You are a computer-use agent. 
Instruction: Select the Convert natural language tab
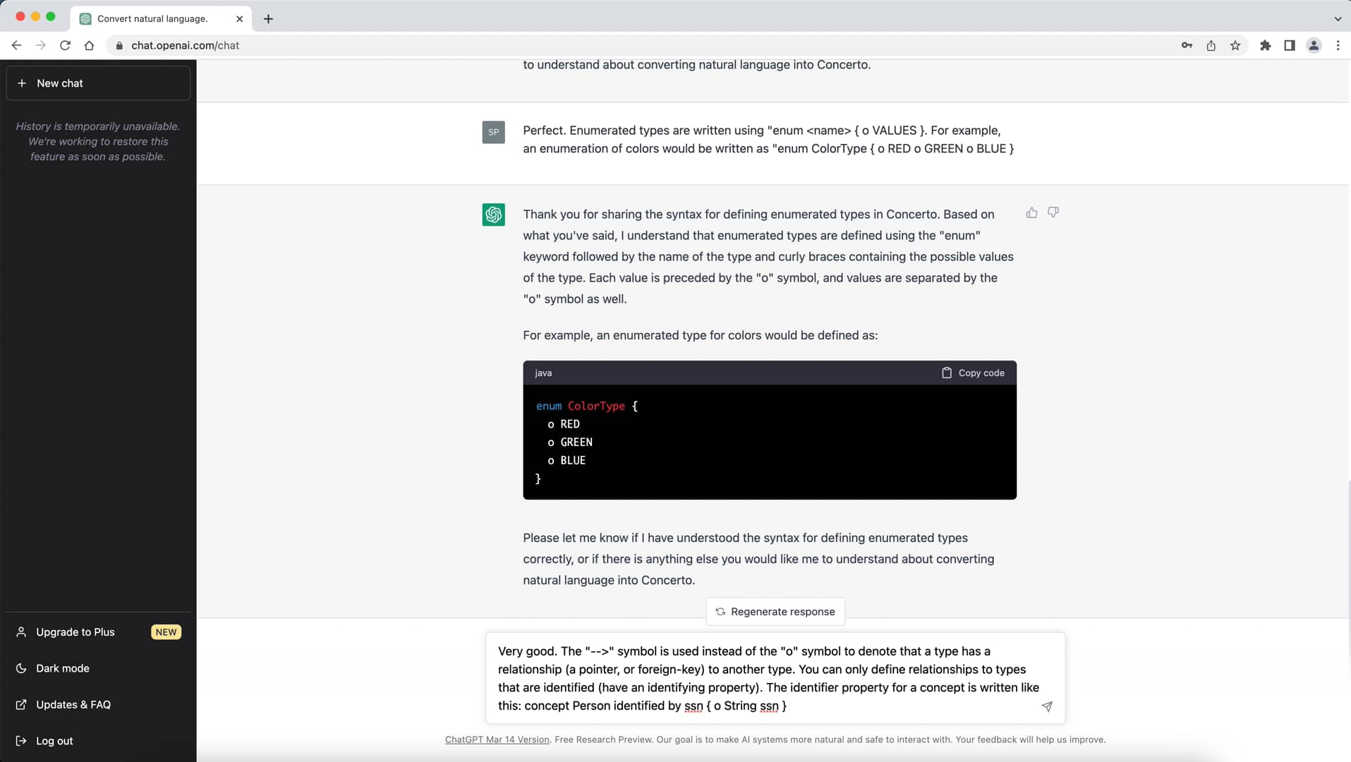pos(152,19)
